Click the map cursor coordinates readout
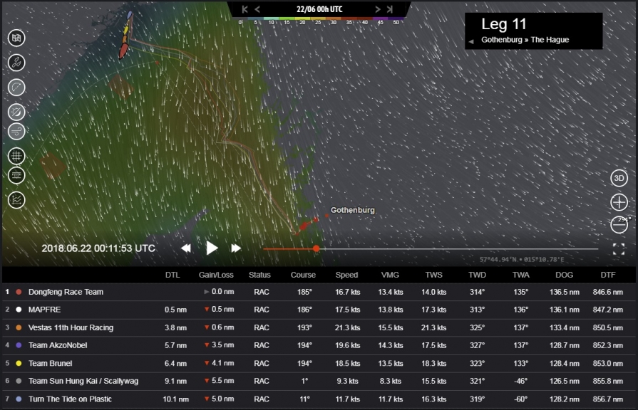638x410 pixels. [x=522, y=259]
